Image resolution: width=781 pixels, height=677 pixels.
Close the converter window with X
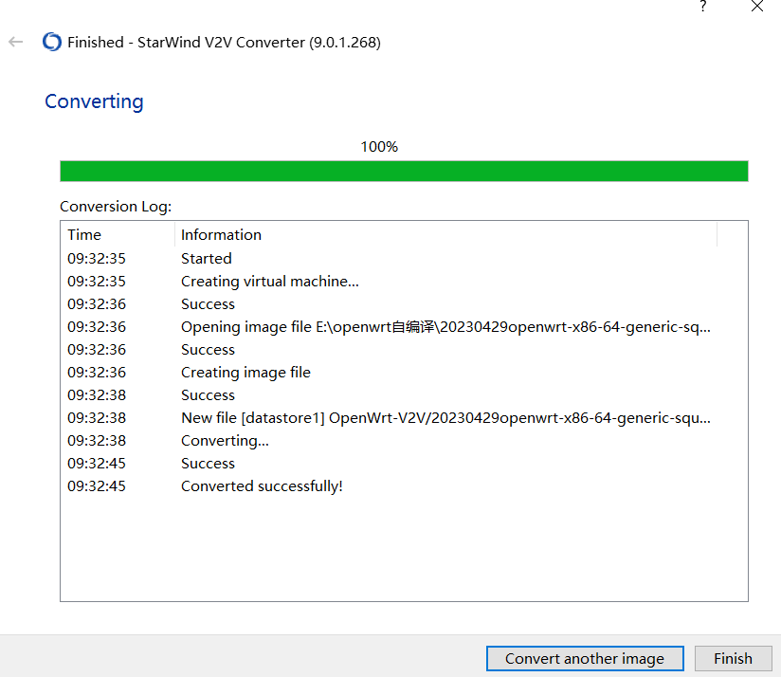coord(757,6)
